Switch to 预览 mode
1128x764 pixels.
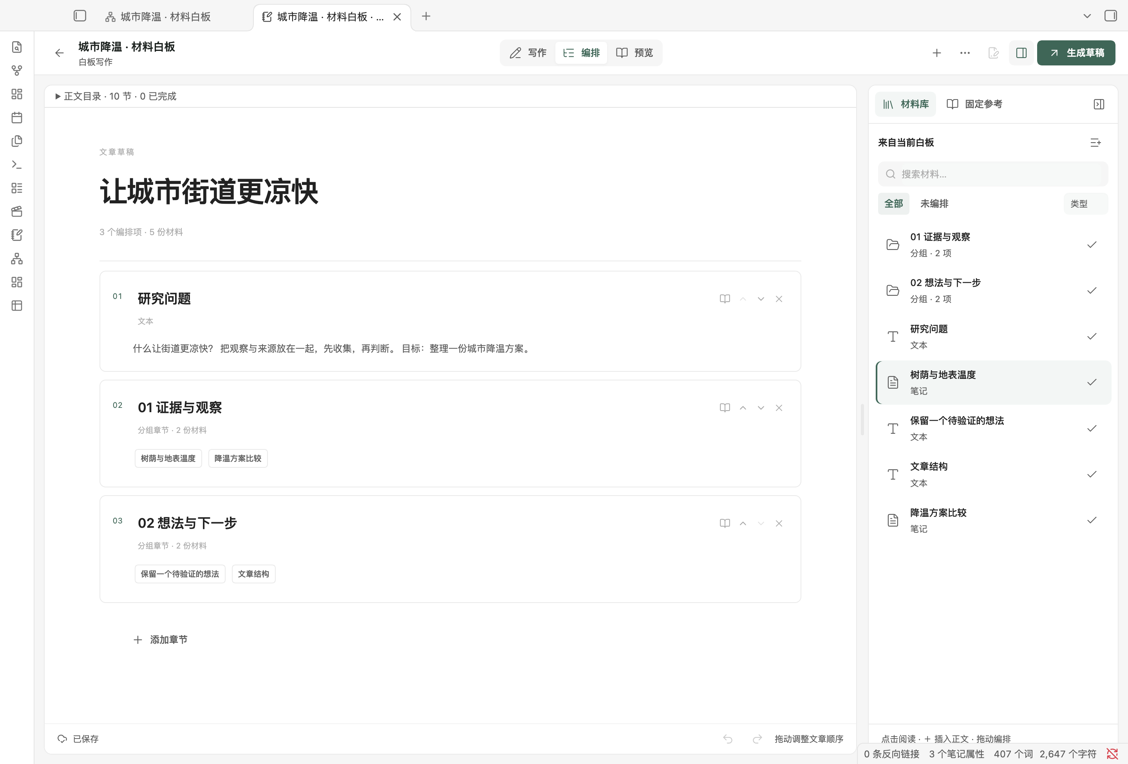coord(634,53)
